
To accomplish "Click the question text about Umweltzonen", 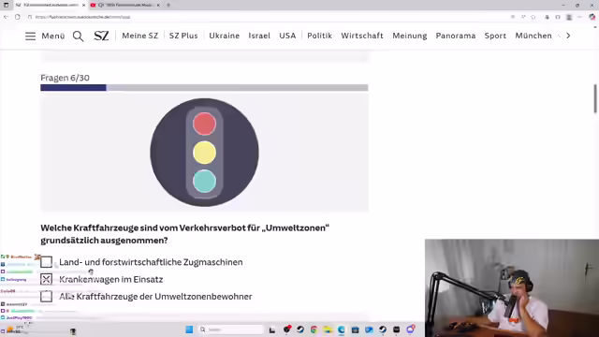I will coord(185,234).
